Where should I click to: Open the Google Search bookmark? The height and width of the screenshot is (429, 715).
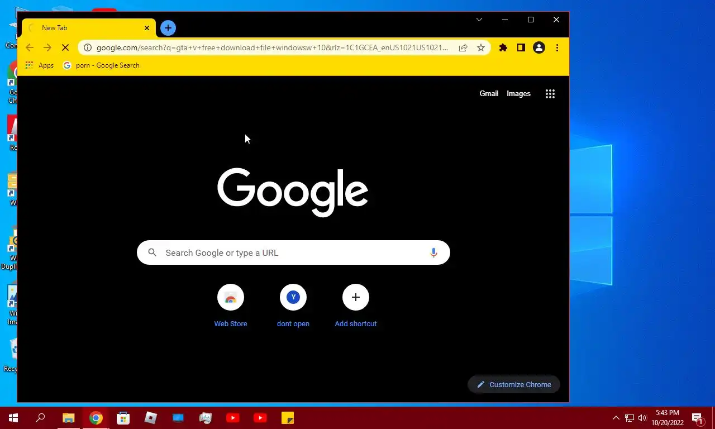[x=101, y=65]
